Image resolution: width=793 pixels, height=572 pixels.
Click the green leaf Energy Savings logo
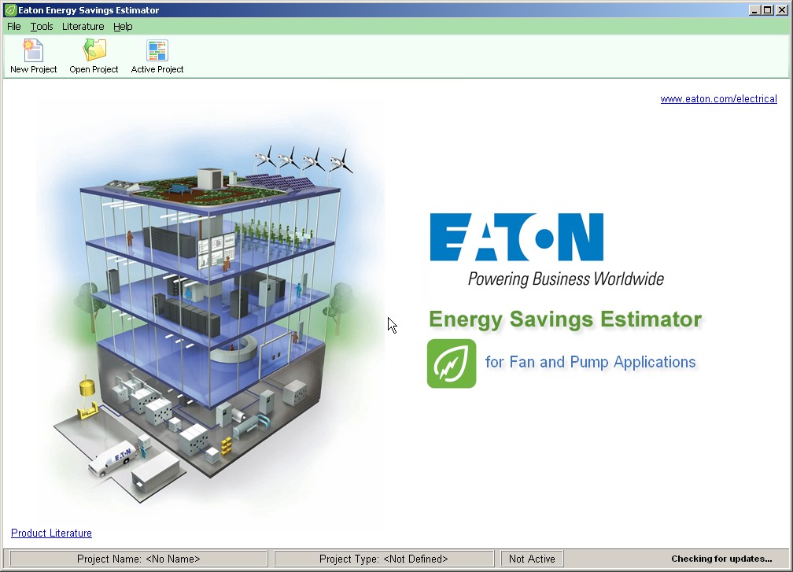tap(451, 363)
